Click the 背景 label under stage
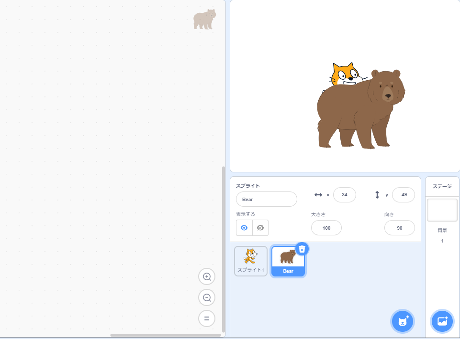Screen dimensions: 460x339 [442, 231]
